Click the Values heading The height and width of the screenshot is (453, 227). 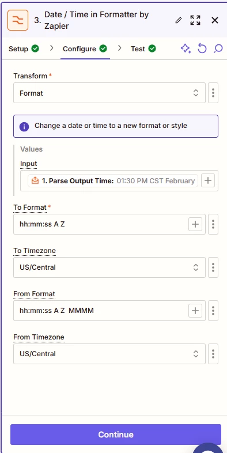(x=32, y=149)
